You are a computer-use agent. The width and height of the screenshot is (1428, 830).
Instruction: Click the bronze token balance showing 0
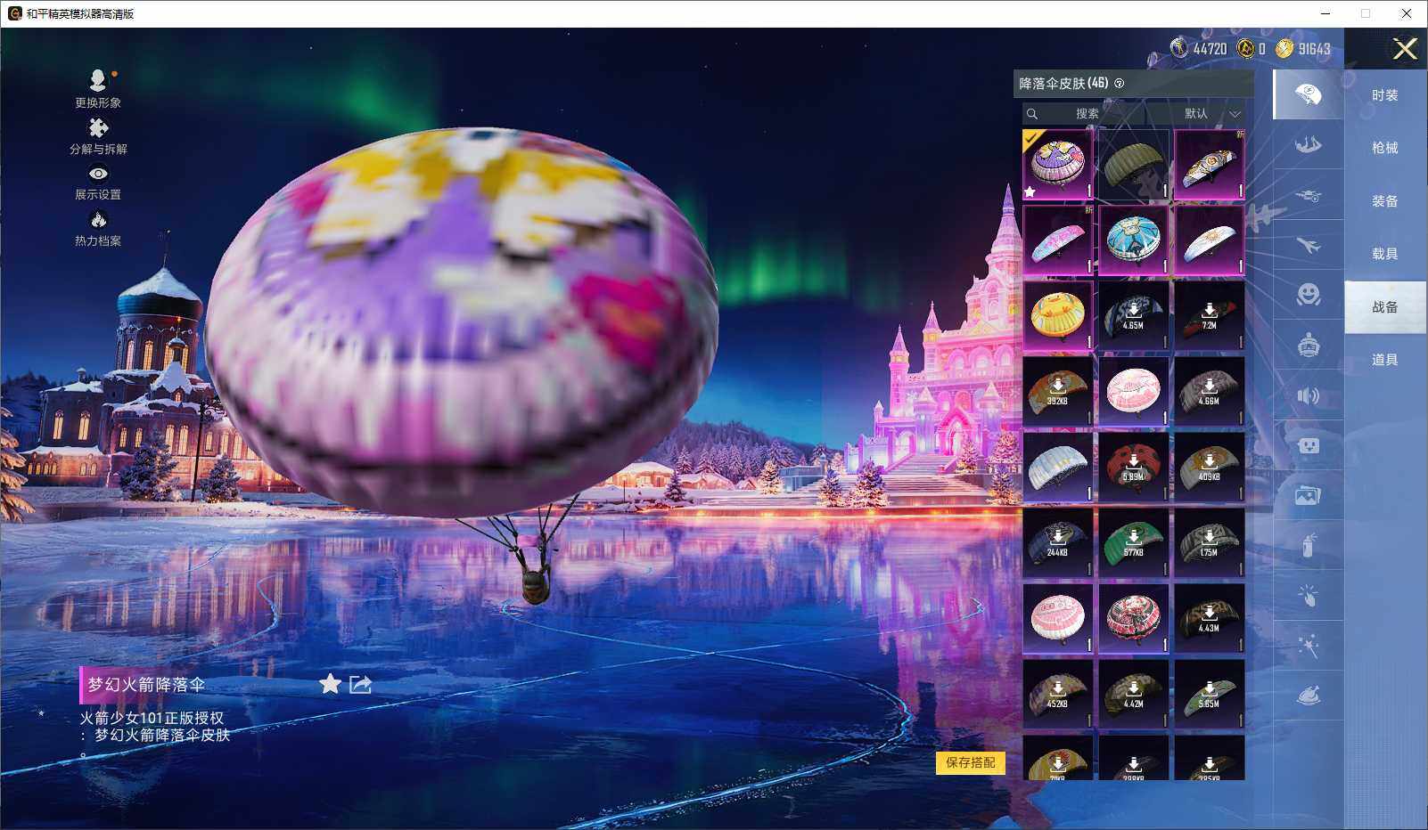(x=1251, y=49)
